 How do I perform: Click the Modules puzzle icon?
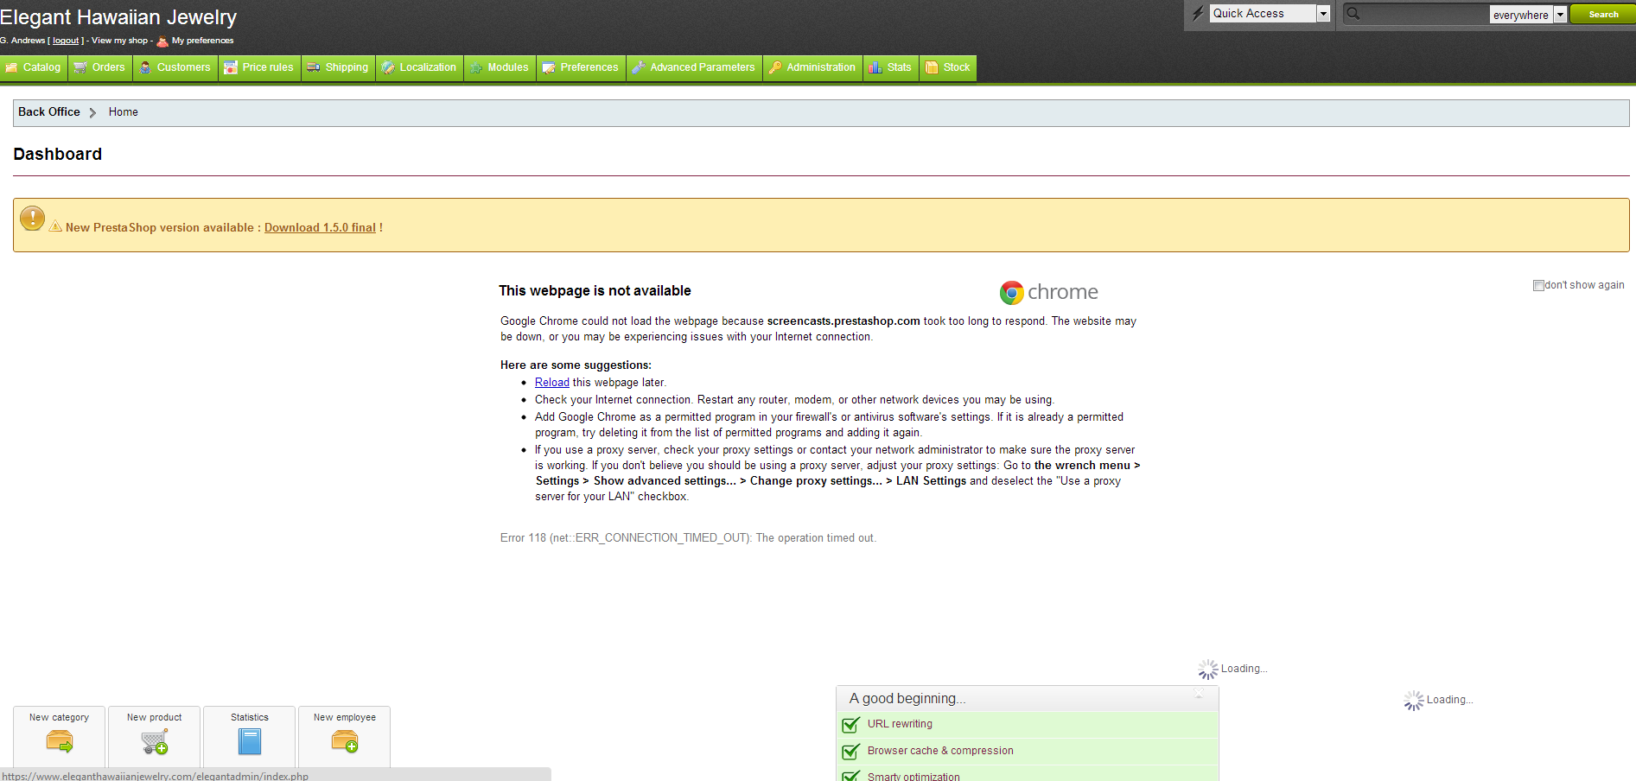pyautogui.click(x=476, y=67)
